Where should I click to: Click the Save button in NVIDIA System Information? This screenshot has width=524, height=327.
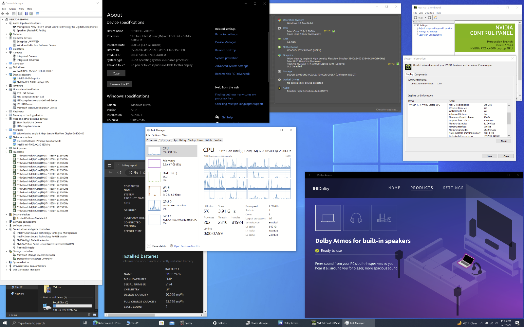(x=489, y=156)
